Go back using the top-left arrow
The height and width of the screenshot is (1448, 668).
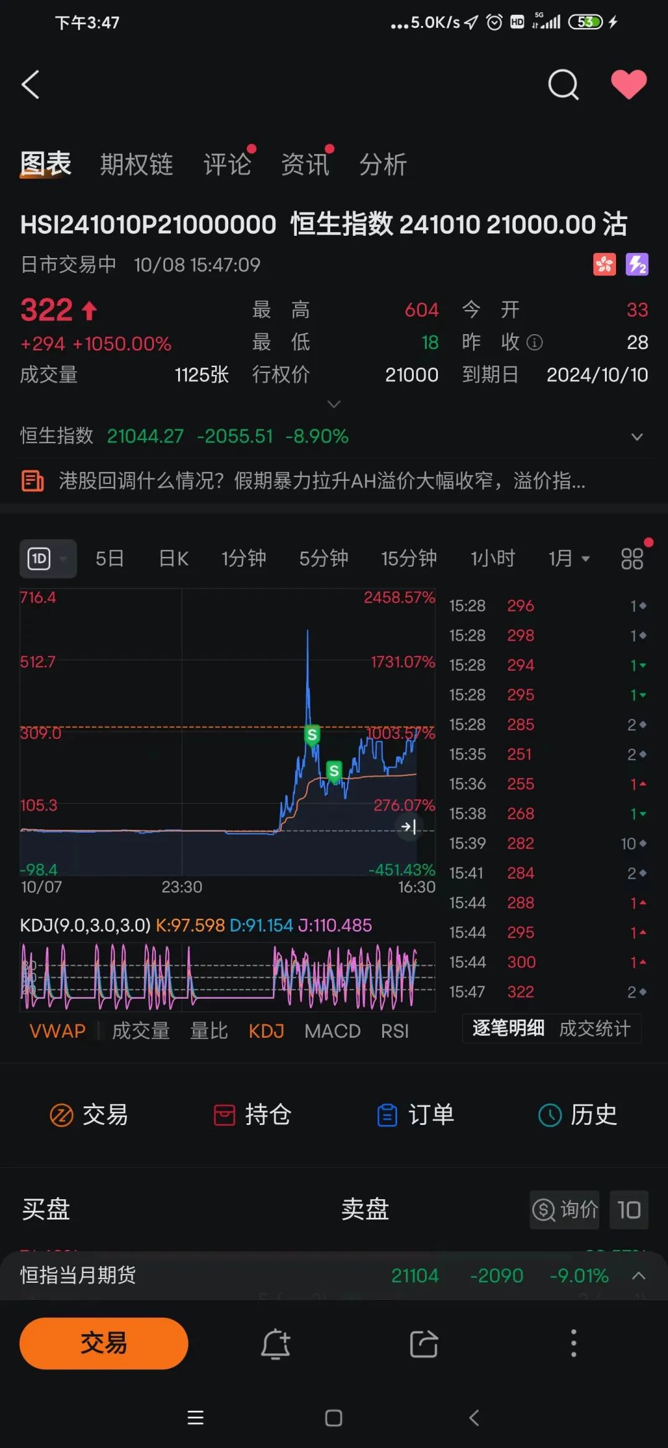point(30,84)
